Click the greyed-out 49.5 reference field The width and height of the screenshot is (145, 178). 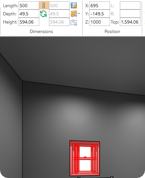point(59,14)
